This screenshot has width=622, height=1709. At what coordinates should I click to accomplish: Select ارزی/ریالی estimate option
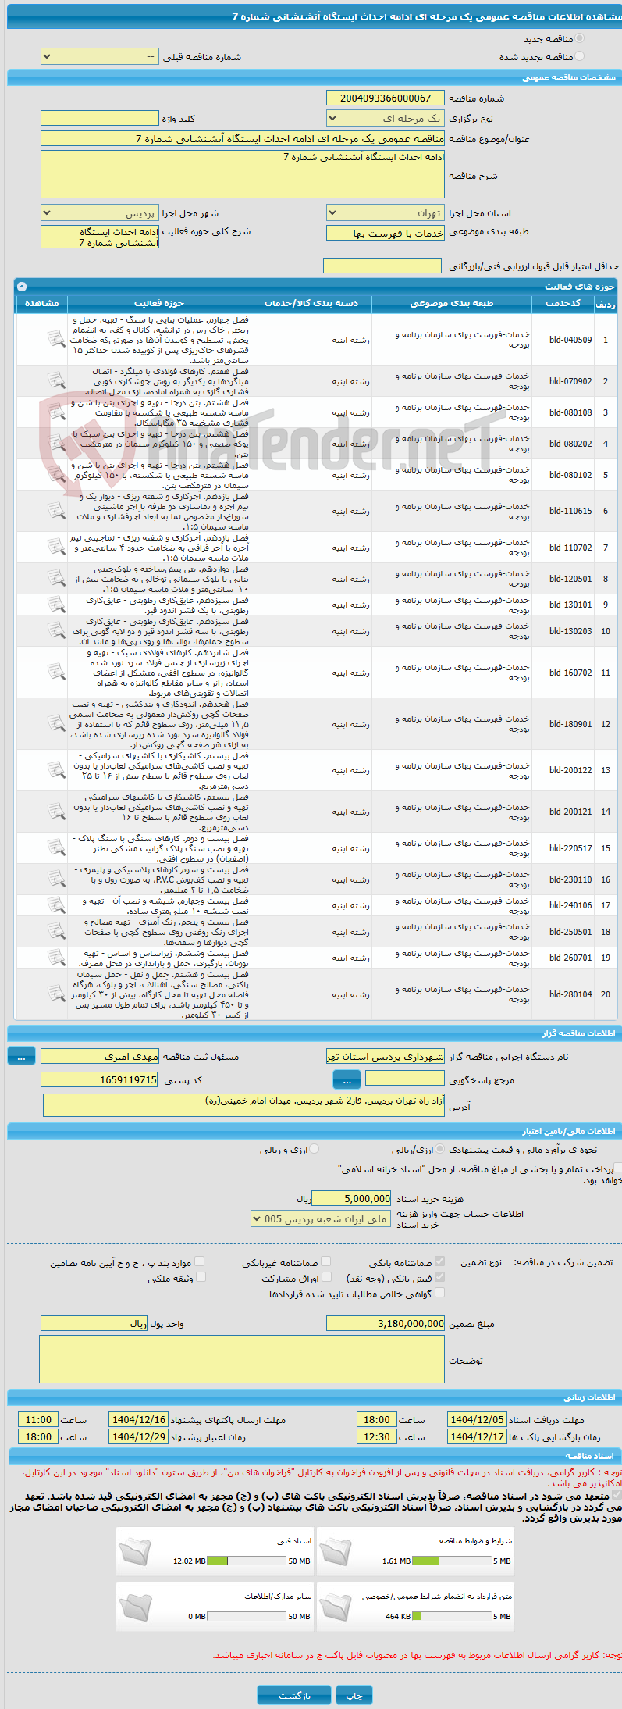coord(441,1149)
